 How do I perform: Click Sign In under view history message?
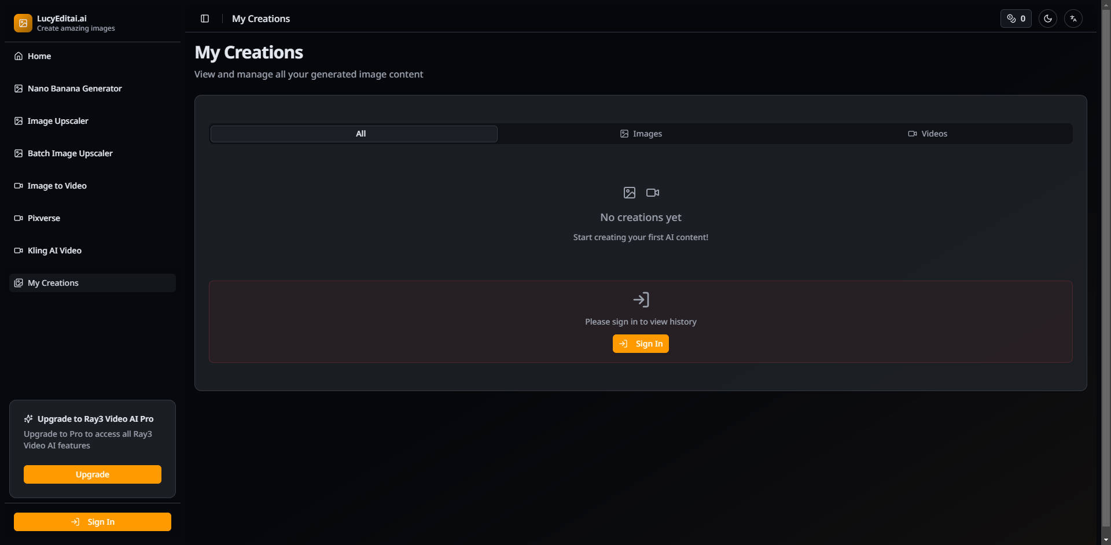641,344
